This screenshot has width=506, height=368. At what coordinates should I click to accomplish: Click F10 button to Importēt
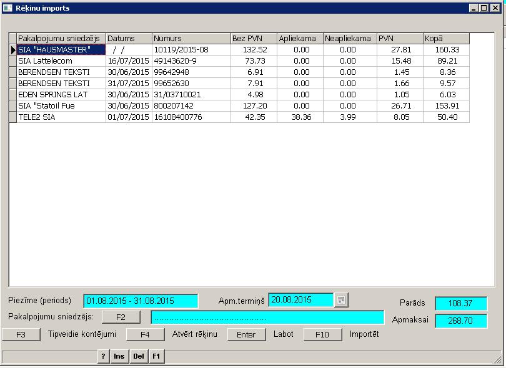(x=322, y=334)
